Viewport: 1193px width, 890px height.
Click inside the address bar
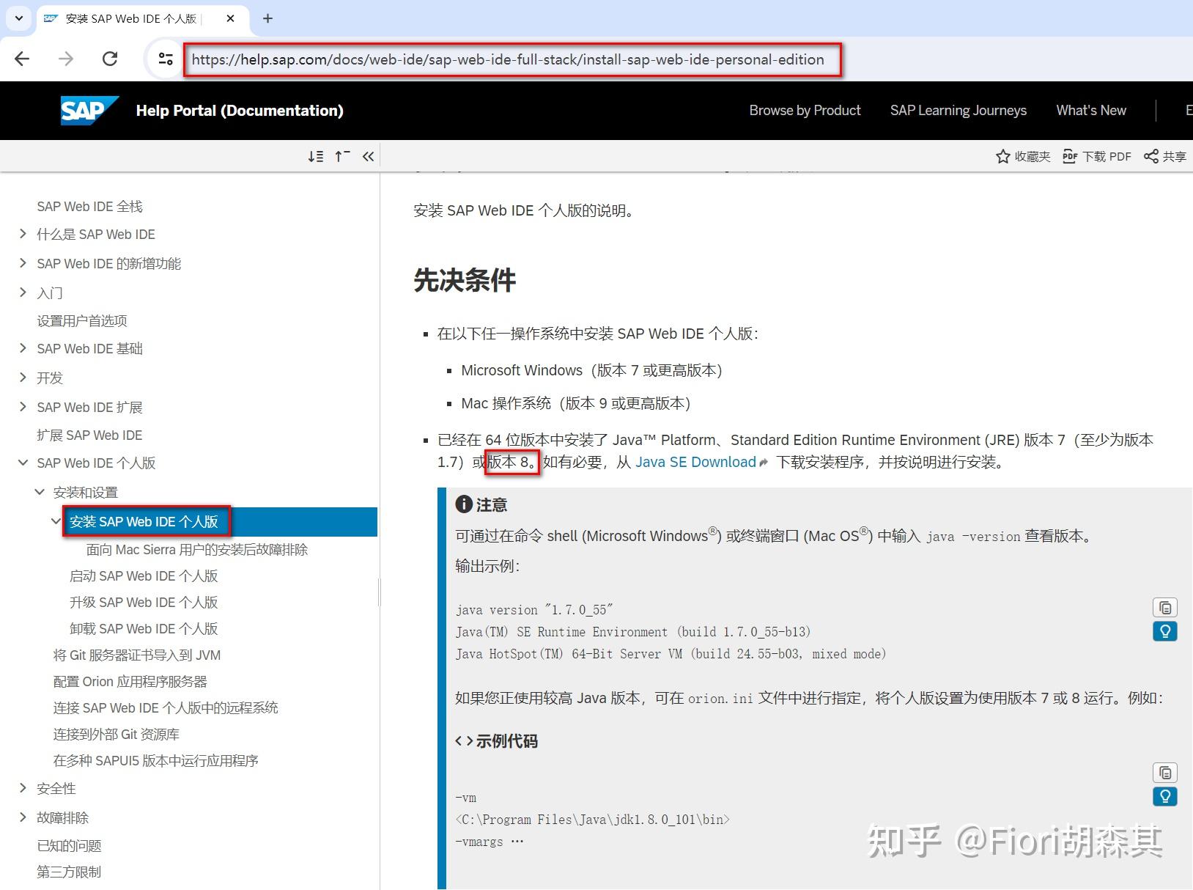coord(506,59)
